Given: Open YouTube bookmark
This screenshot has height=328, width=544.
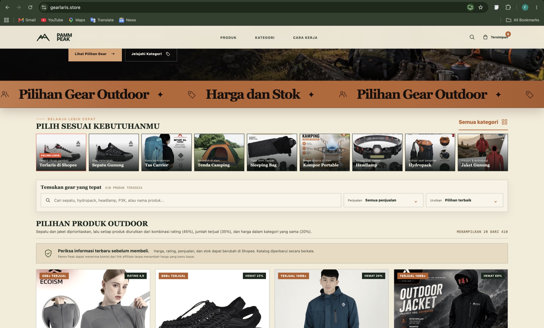Looking at the screenshot, I should [52, 20].
